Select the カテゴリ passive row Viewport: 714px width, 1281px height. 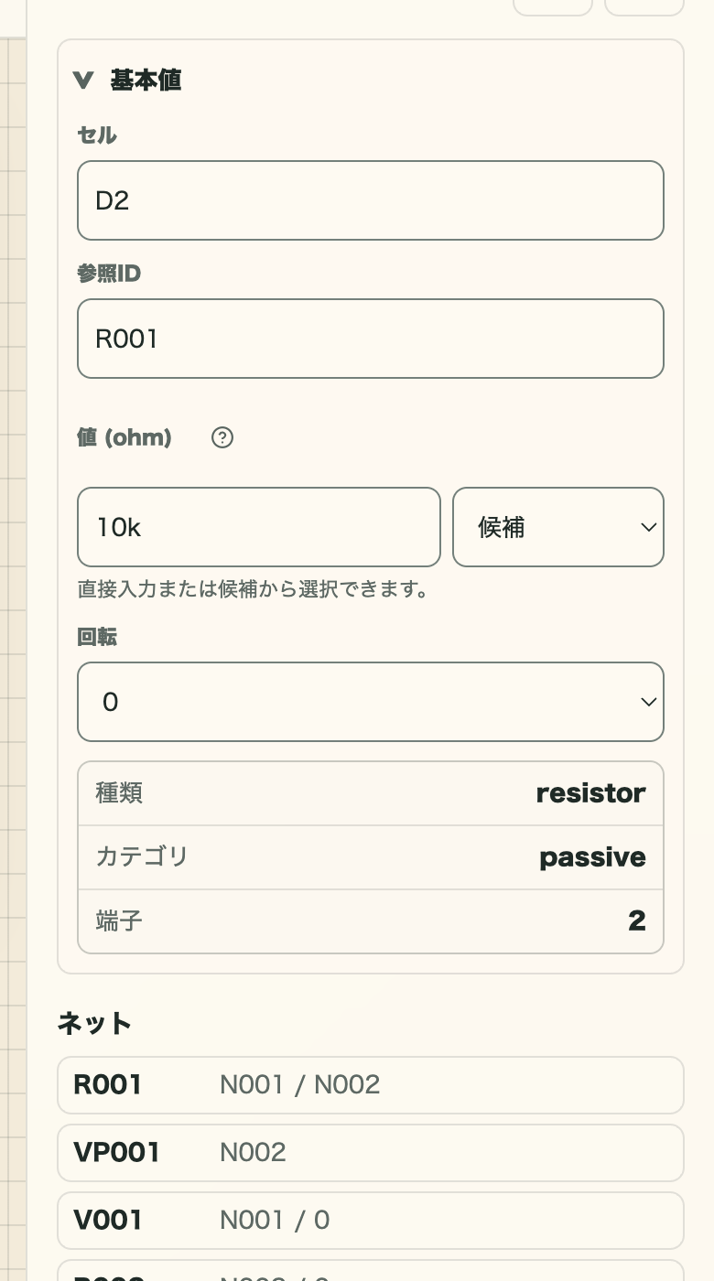[x=371, y=857]
